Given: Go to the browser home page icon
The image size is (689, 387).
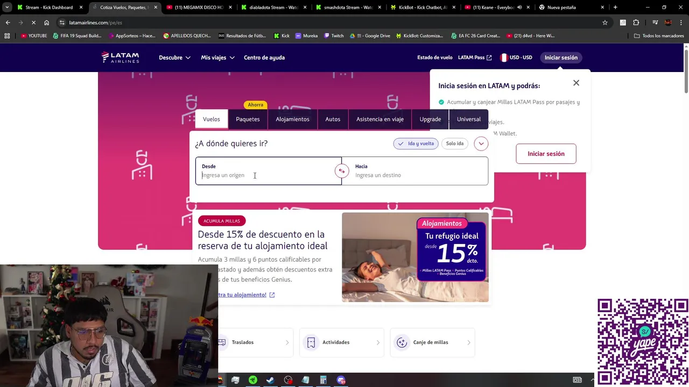Looking at the screenshot, I should 46,23.
